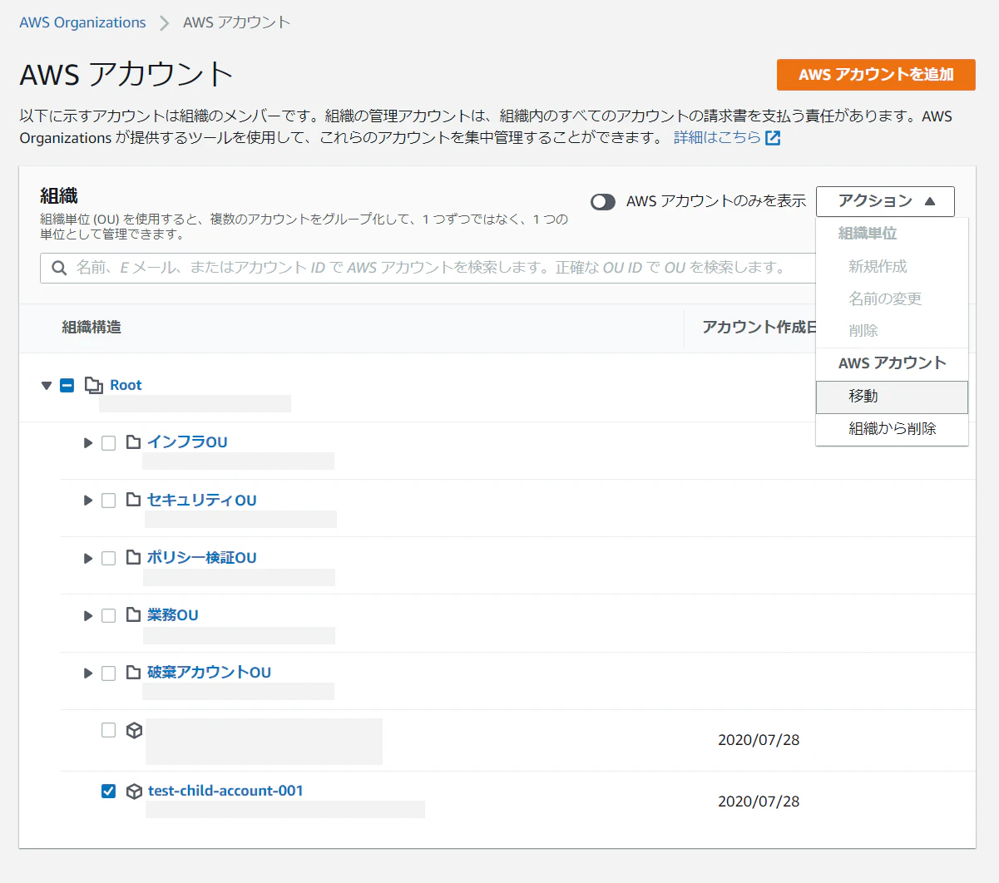999x883 pixels.
Task: Click the test-child-account-001 cube icon
Action: tap(134, 792)
